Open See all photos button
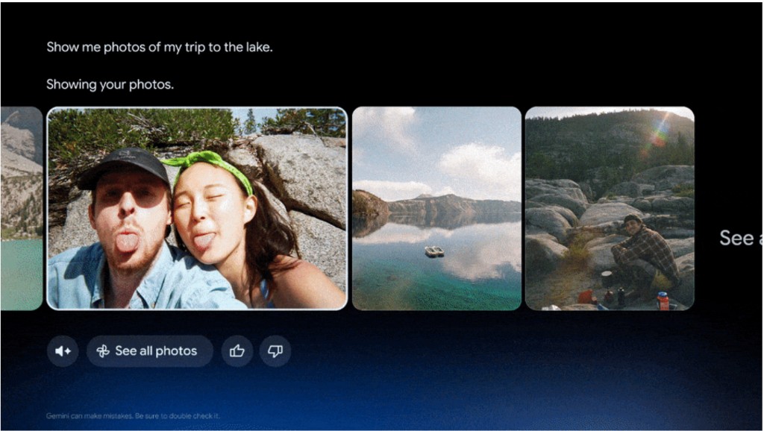The height and width of the screenshot is (431, 764). click(x=149, y=350)
